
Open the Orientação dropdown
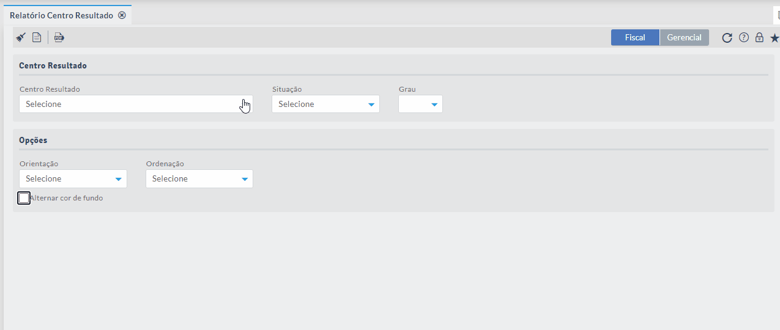(73, 179)
